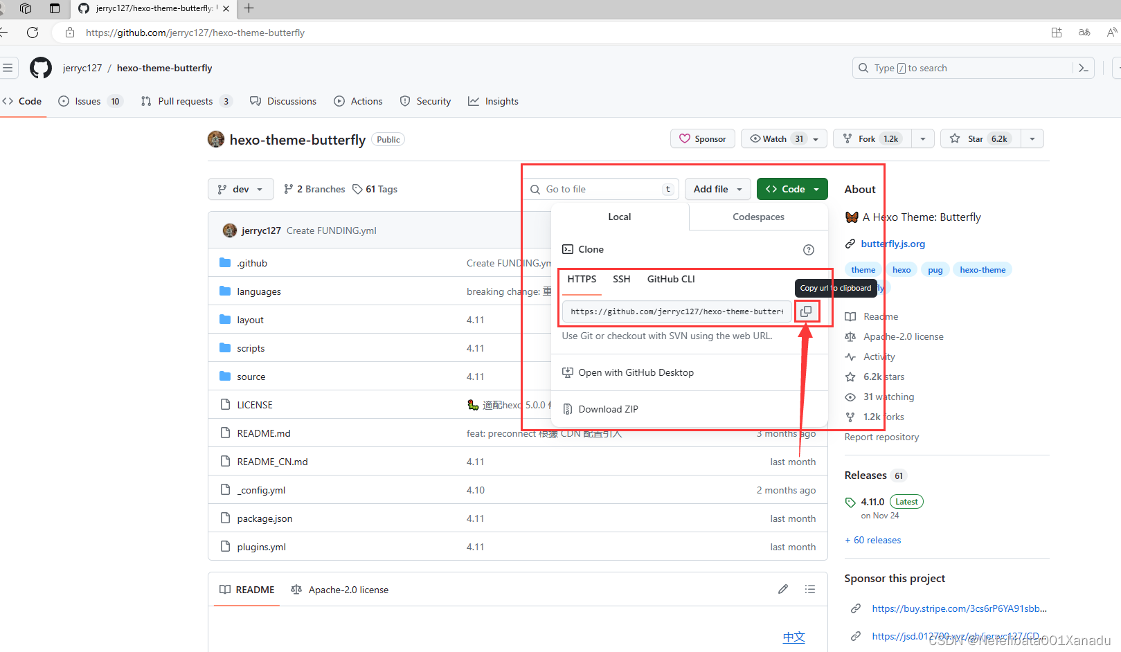The image size is (1121, 652).
Task: Open the README outline list icon
Action: (x=810, y=589)
